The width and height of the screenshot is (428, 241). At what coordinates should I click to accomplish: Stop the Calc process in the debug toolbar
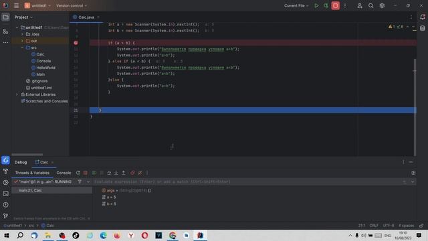point(86,173)
